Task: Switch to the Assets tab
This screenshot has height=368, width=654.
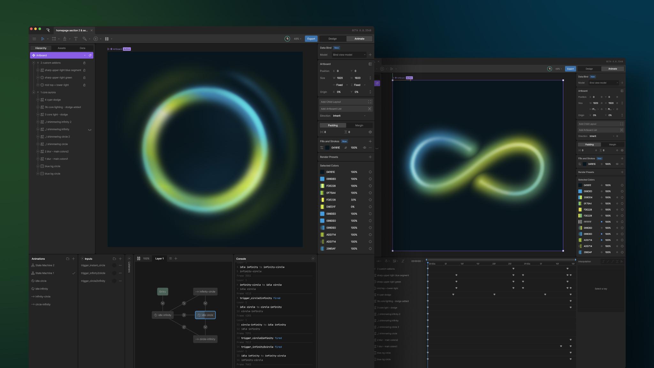Action: coord(62,48)
